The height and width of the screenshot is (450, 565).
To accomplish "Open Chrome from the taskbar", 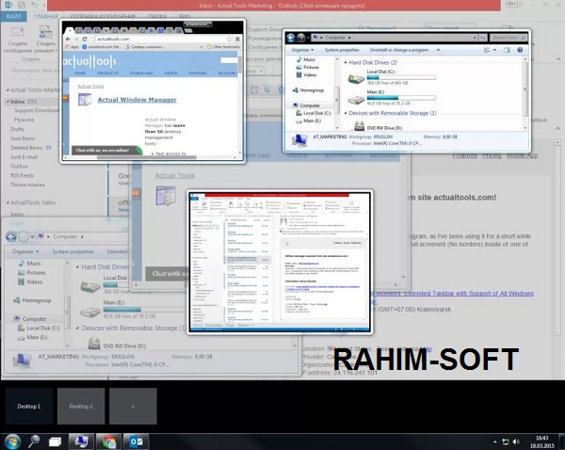I will click(x=109, y=442).
